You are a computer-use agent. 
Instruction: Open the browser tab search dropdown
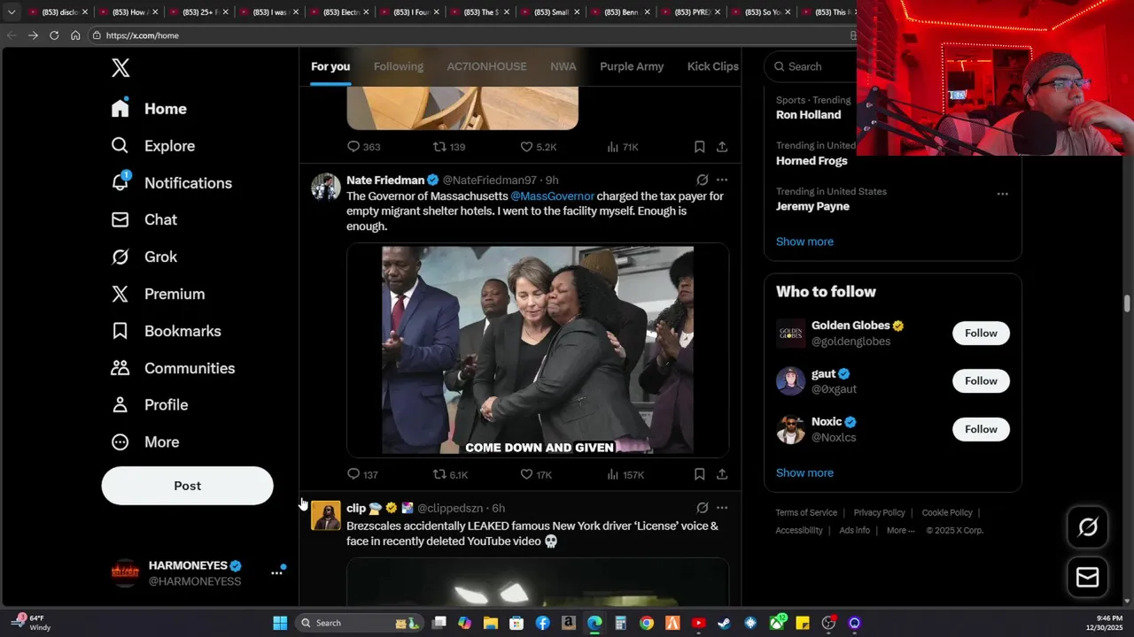pyautogui.click(x=12, y=12)
